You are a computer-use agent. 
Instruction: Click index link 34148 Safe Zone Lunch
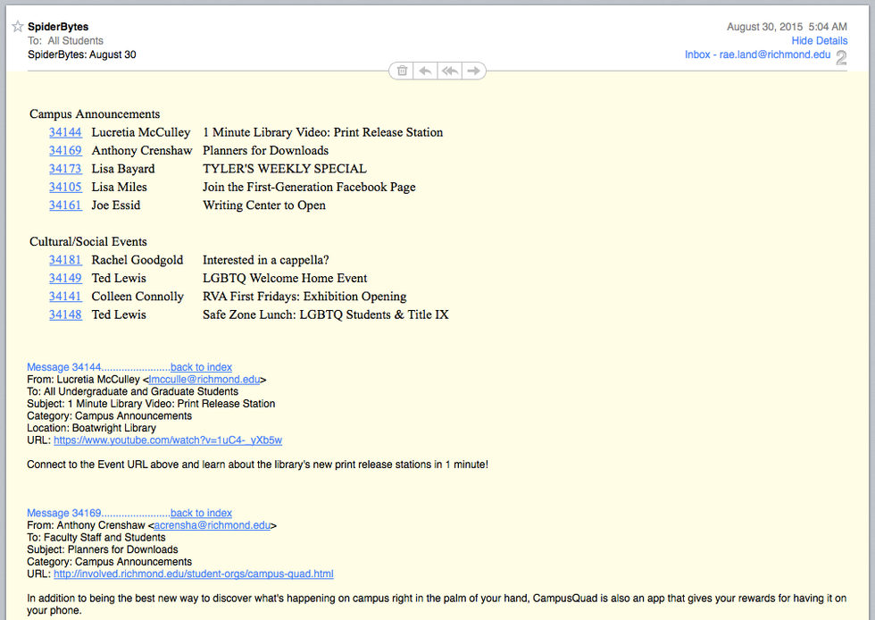tap(65, 314)
